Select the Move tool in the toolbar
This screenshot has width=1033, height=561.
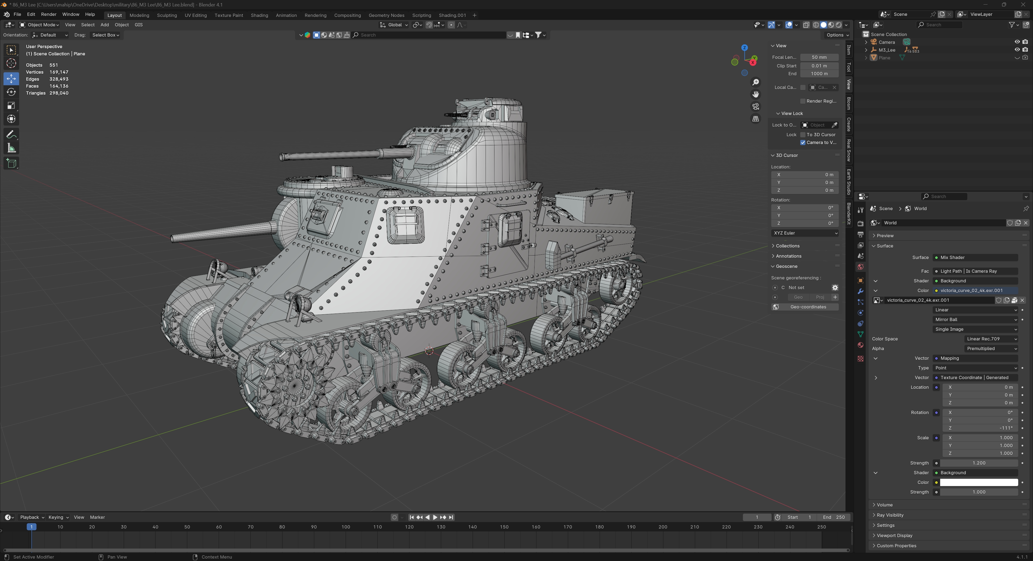click(11, 78)
